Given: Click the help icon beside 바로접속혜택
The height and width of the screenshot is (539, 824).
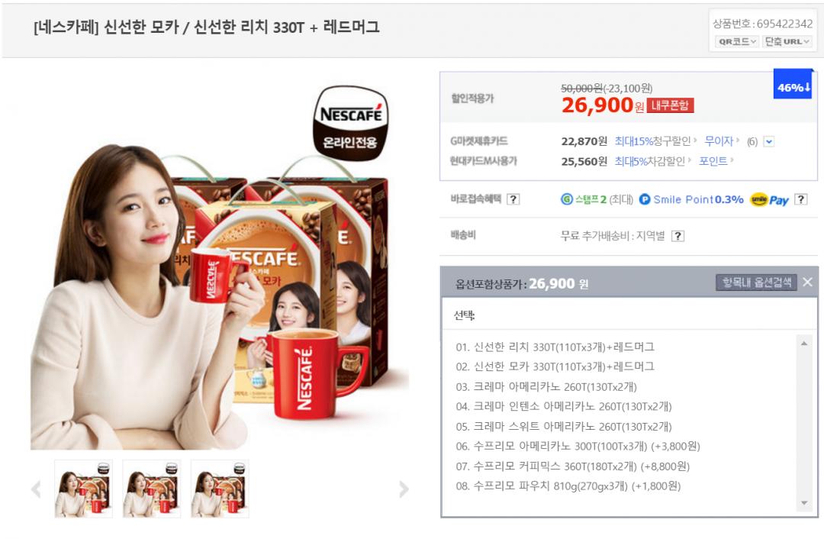Looking at the screenshot, I should pyautogui.click(x=513, y=199).
